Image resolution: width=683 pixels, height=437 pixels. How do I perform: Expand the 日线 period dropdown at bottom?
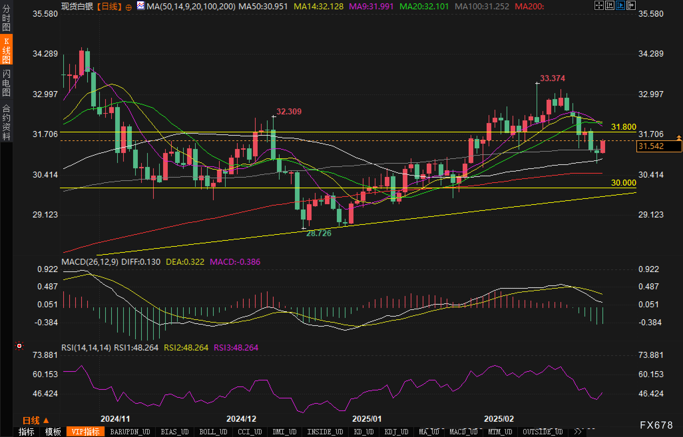point(36,421)
